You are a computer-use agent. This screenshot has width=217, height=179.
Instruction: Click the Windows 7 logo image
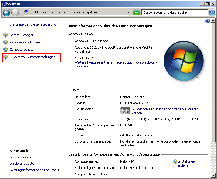(x=184, y=61)
